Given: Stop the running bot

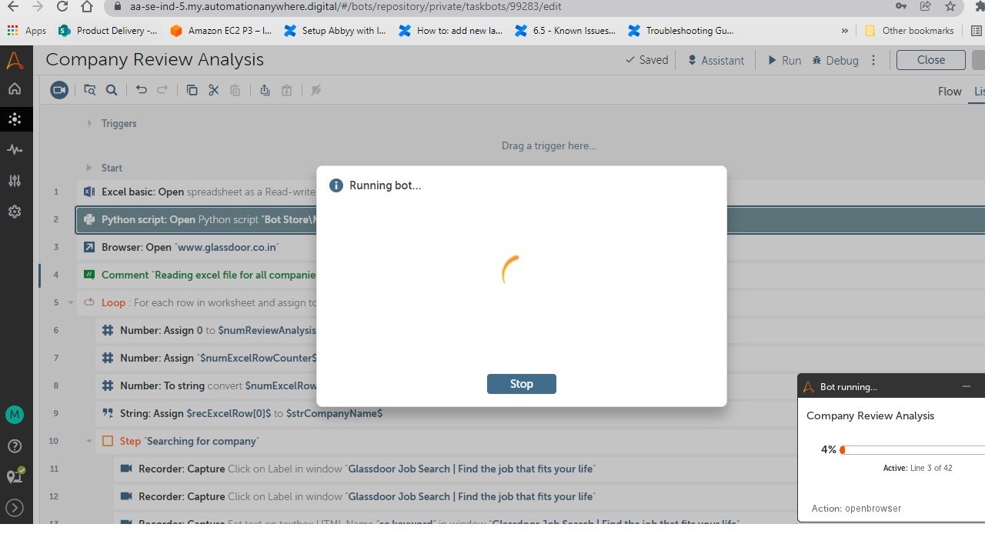Looking at the screenshot, I should (x=522, y=384).
